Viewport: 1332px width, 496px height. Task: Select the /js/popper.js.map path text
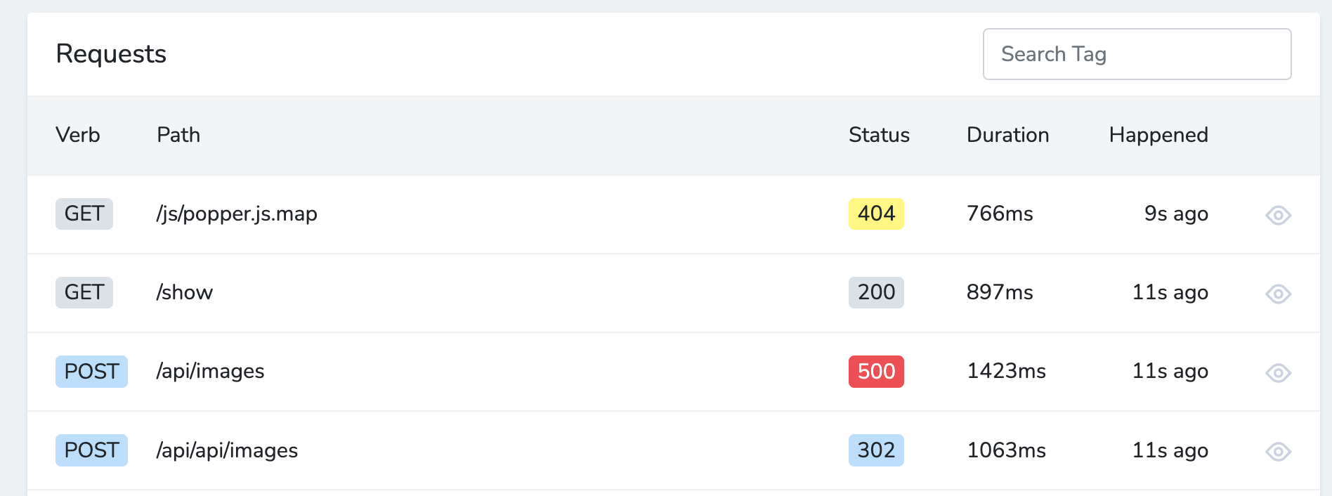tap(237, 214)
